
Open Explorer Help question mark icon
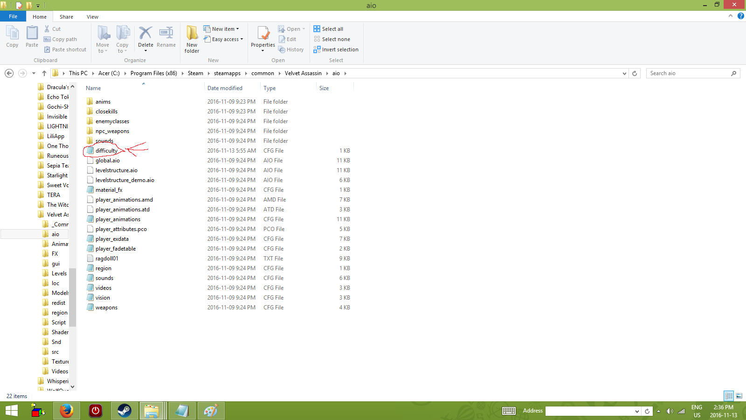(740, 16)
